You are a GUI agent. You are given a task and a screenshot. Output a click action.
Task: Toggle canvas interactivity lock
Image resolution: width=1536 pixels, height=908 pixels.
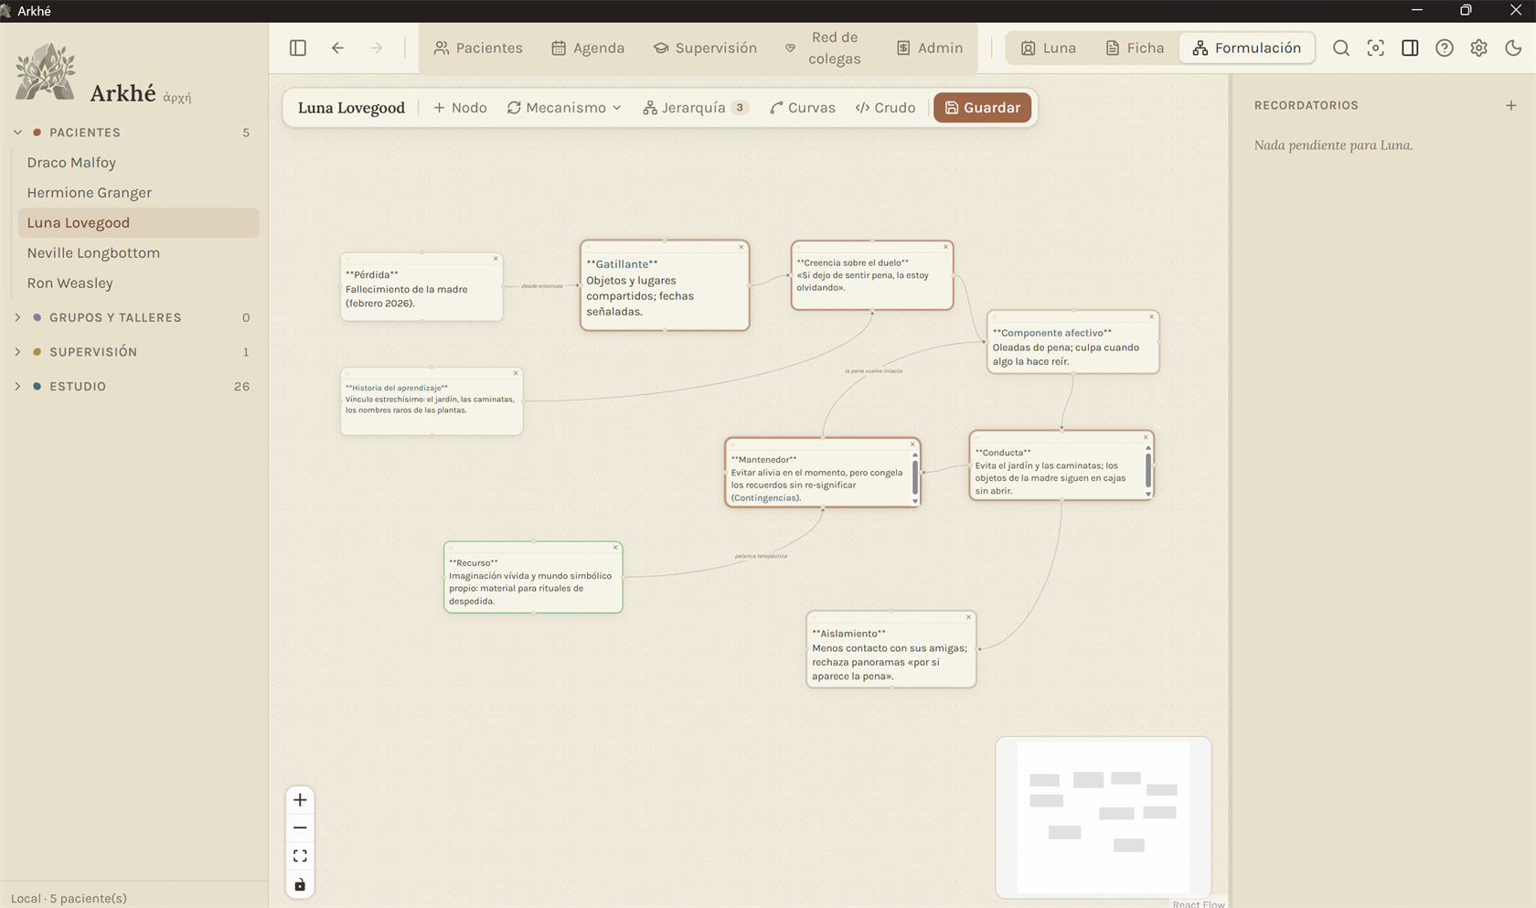point(300,884)
